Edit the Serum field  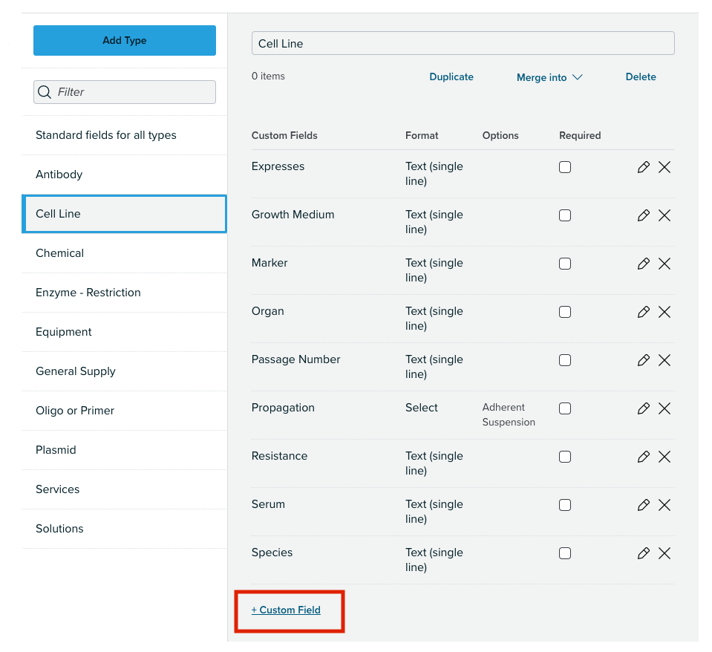point(643,505)
